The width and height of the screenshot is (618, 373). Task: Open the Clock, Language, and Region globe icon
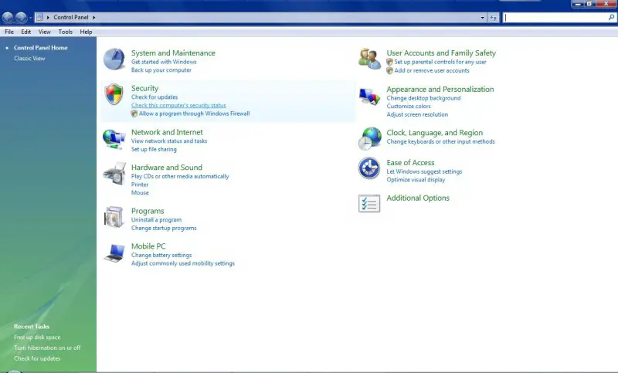click(x=370, y=138)
